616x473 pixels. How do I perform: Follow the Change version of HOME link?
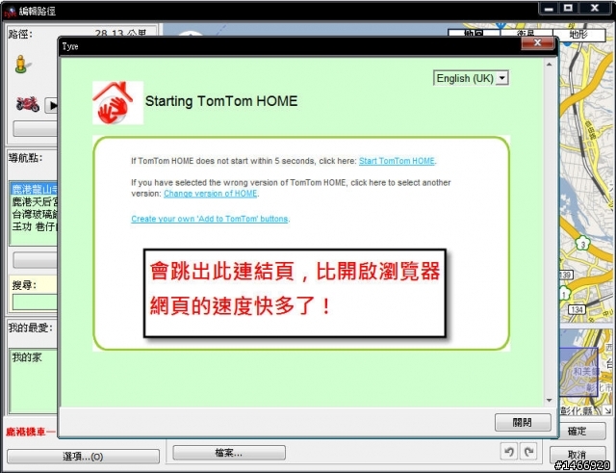[x=210, y=194]
